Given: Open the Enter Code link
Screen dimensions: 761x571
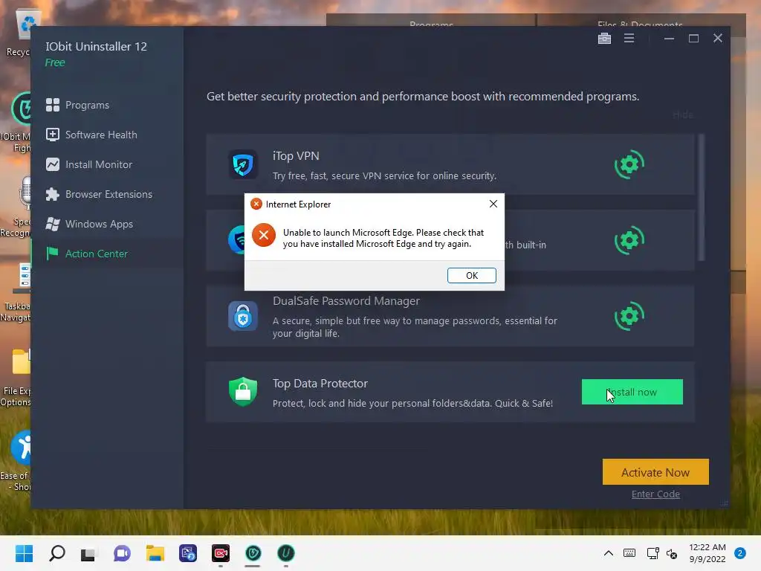Looking at the screenshot, I should [x=655, y=494].
